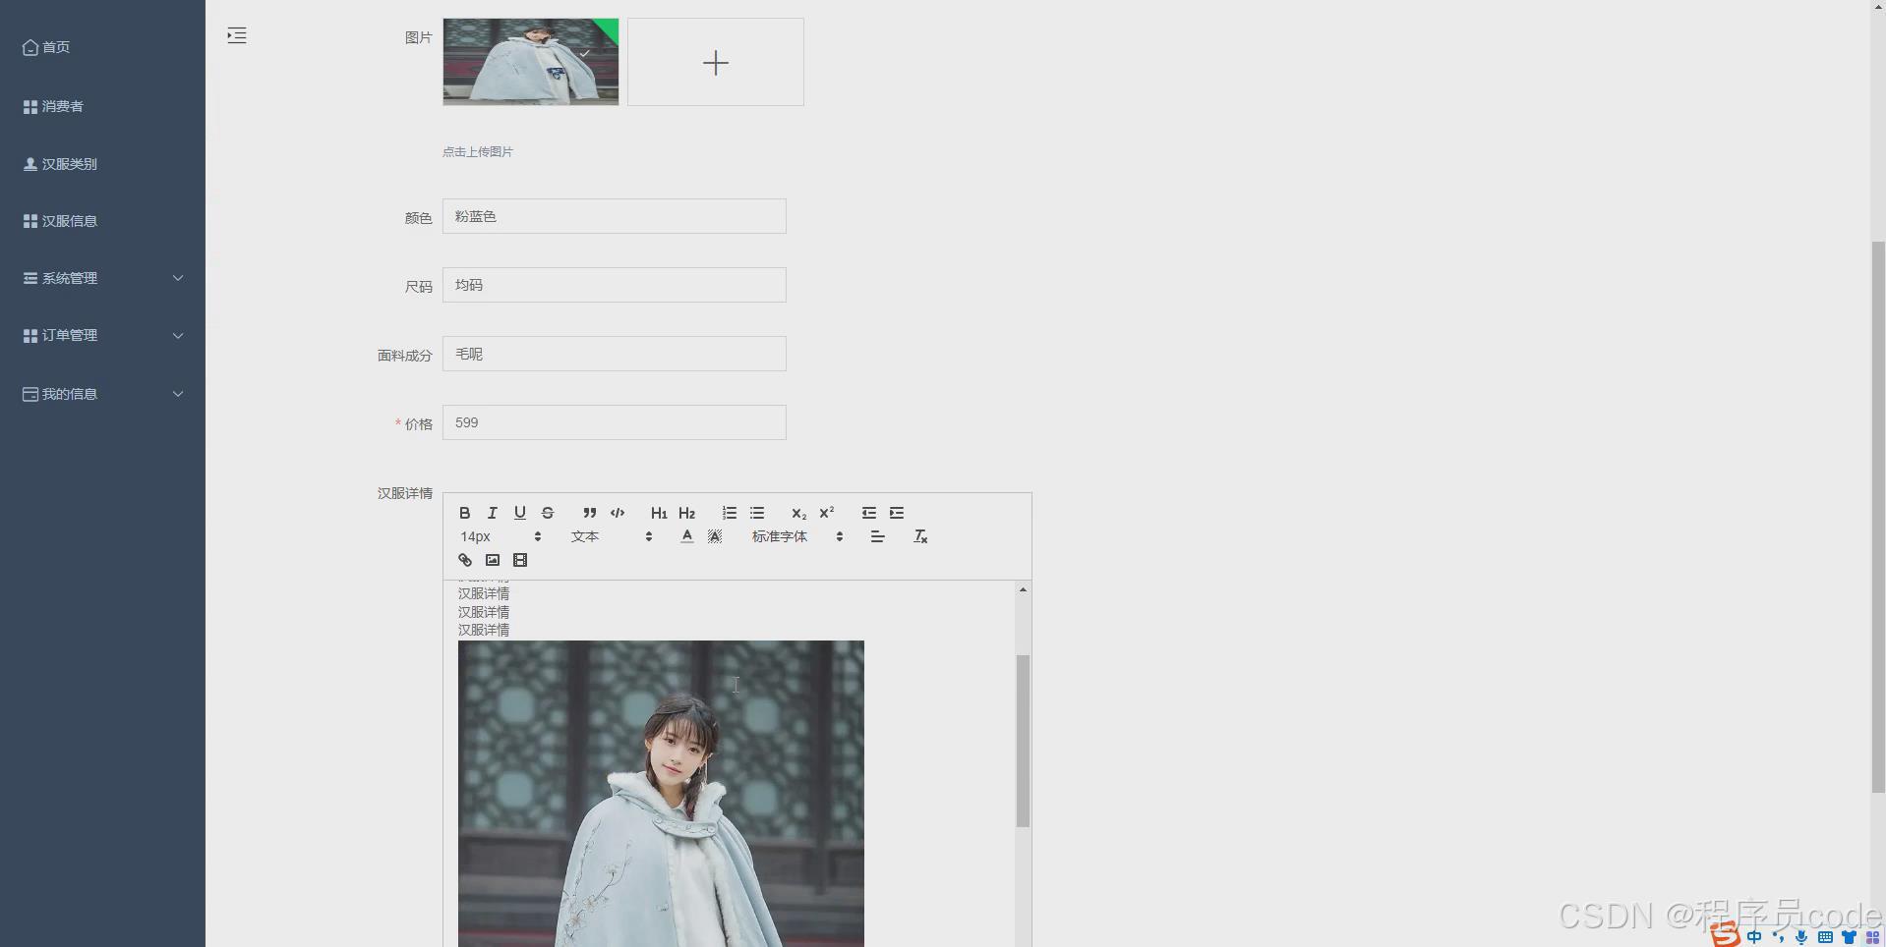Open the text background color picker
Image resolution: width=1886 pixels, height=947 pixels.
(715, 536)
